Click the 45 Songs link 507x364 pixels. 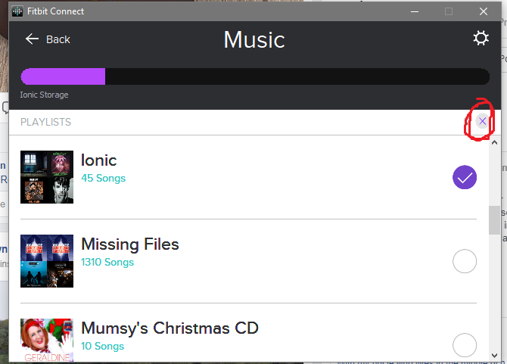tap(104, 179)
